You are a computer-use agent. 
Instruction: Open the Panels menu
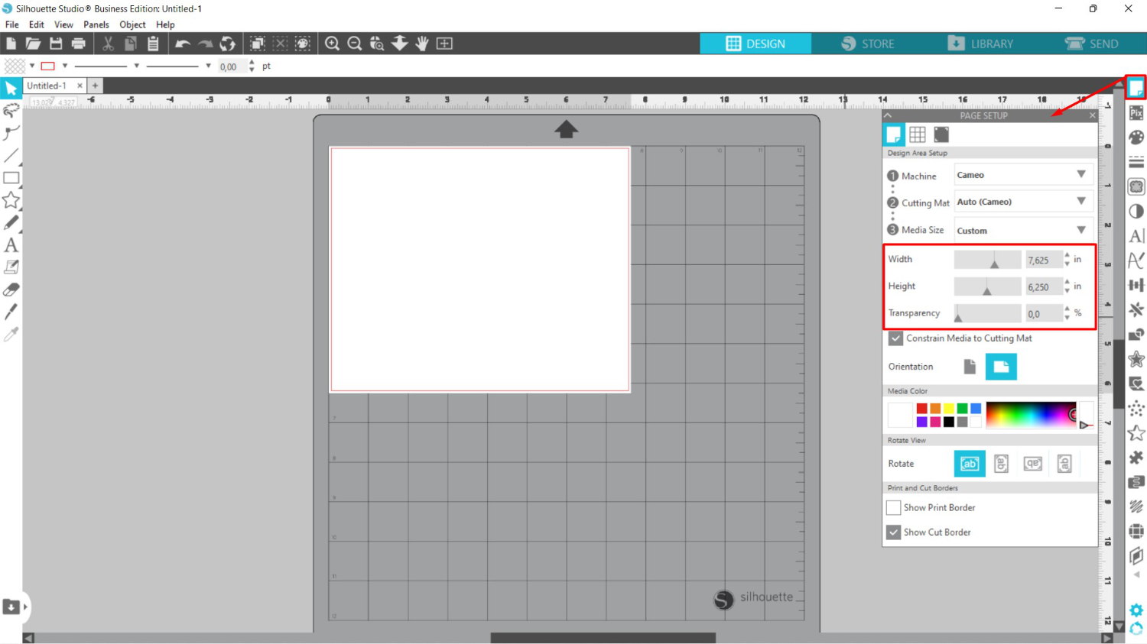96,24
